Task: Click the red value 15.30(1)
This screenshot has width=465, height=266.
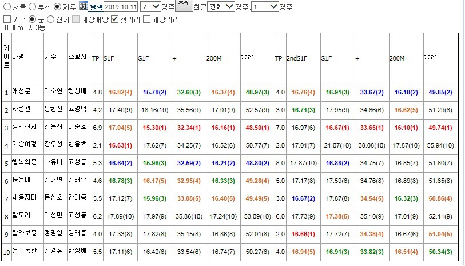Action: 154,128
